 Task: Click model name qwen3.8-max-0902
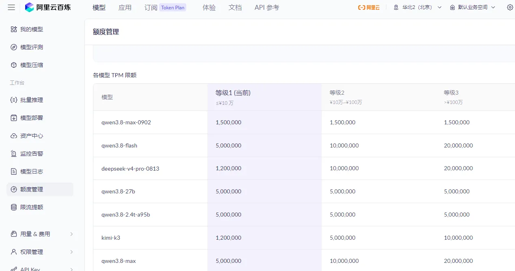[126, 122]
